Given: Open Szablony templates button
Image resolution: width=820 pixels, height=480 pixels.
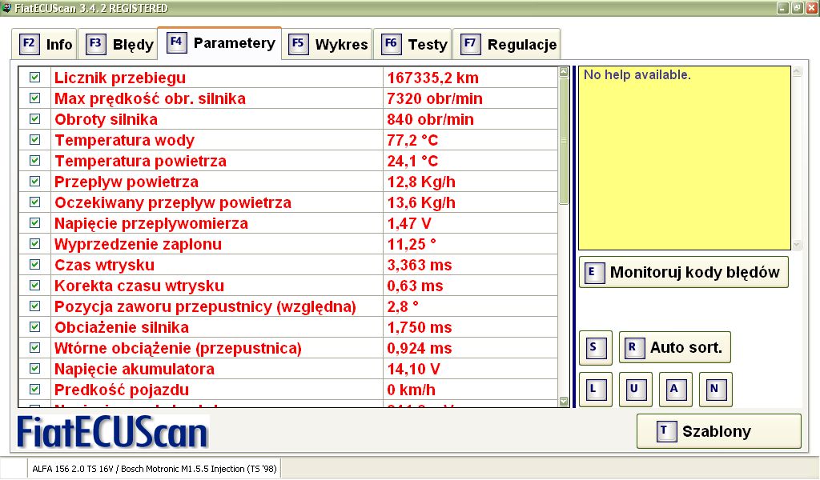Looking at the screenshot, I should click(x=718, y=431).
